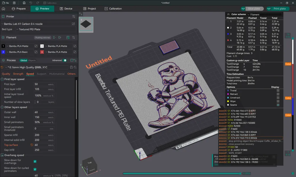Select the Strength settings tab
This screenshot has width=296, height=177.
click(x=18, y=74)
